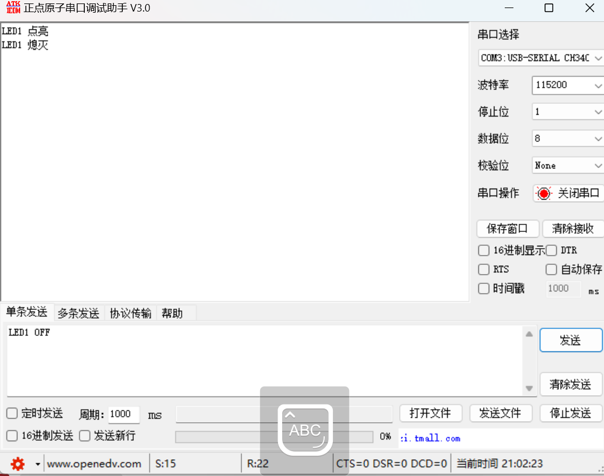604x476 pixels.
Task: Open the 波特率 115200 dropdown
Action: (x=568, y=85)
